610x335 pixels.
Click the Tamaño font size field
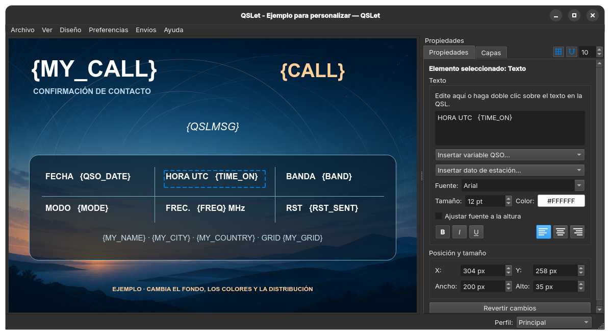(x=489, y=201)
